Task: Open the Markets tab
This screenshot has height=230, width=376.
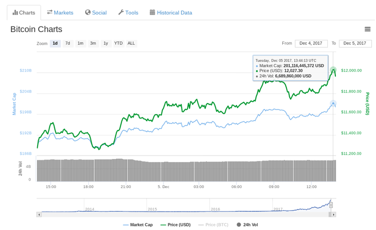Action: pos(60,12)
